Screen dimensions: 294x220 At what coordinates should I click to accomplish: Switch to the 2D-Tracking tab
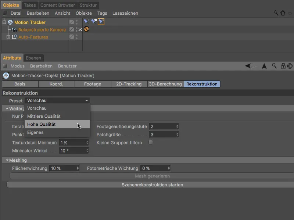(129, 84)
